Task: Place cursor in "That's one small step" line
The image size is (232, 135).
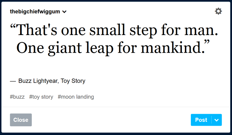Action: 114,30
